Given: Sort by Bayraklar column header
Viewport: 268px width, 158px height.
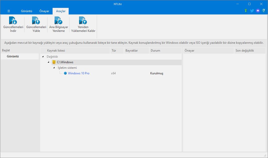Looking at the screenshot, I should [x=137, y=51].
